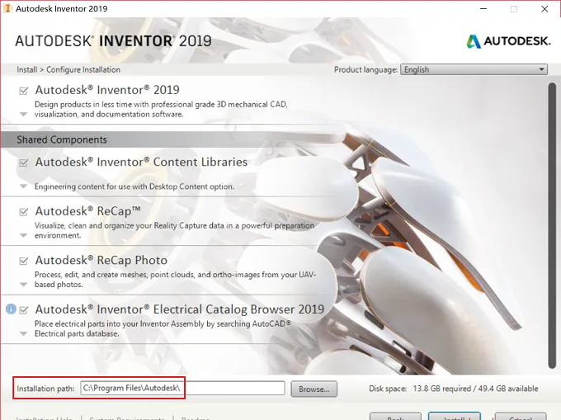Uncheck Autodesk Inventor 2019 checkbox

24,91
